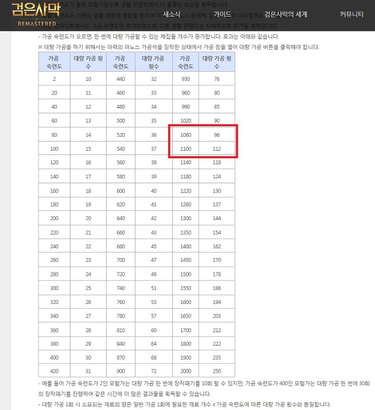
Task: Select the proficiency value 990
Action: [186, 107]
